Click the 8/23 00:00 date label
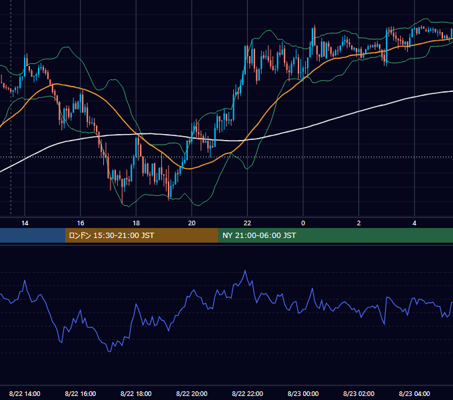This screenshot has width=453, height=400. tap(303, 393)
